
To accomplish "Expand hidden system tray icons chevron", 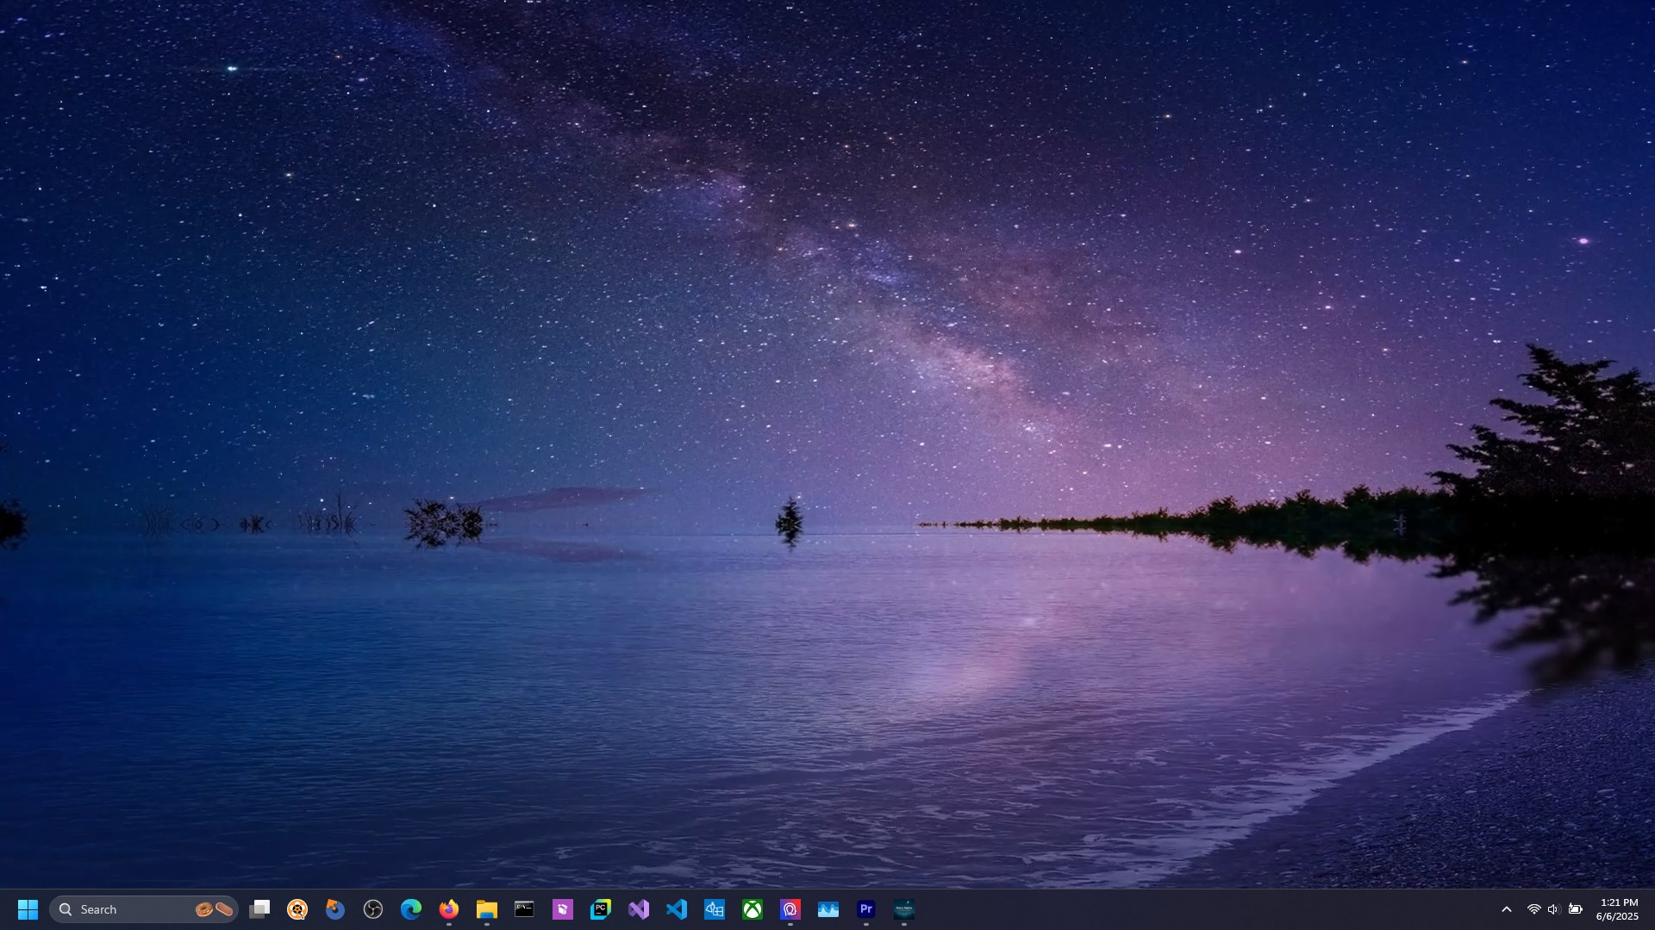I will (1507, 909).
